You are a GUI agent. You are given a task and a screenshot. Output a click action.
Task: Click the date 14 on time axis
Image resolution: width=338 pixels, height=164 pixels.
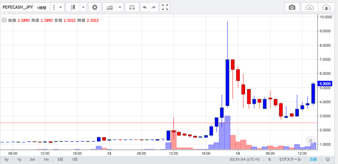(238, 154)
